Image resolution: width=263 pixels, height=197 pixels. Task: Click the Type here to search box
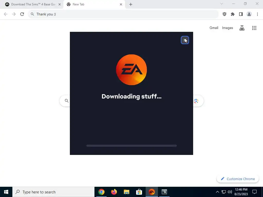53,192
